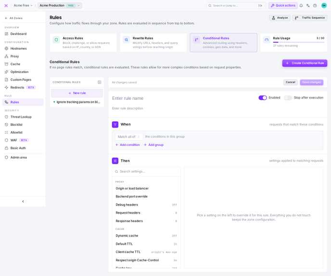The height and width of the screenshot is (276, 331).
Task: Go back to All Zones
Action: pos(14,18)
